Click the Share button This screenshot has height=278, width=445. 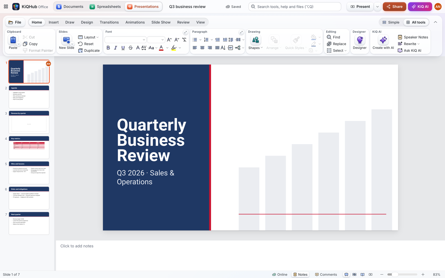394,7
